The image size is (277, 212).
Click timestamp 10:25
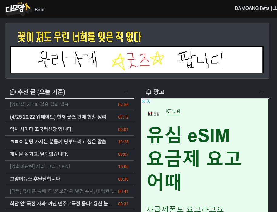point(123,142)
